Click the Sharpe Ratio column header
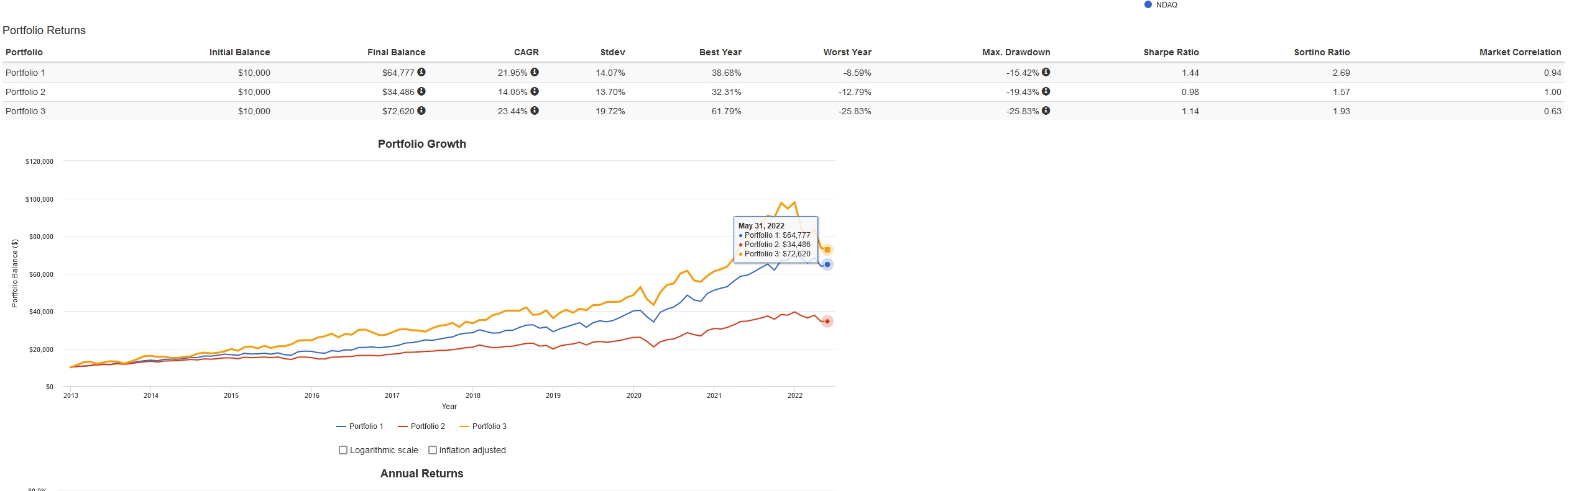This screenshot has height=491, width=1569. [1171, 52]
